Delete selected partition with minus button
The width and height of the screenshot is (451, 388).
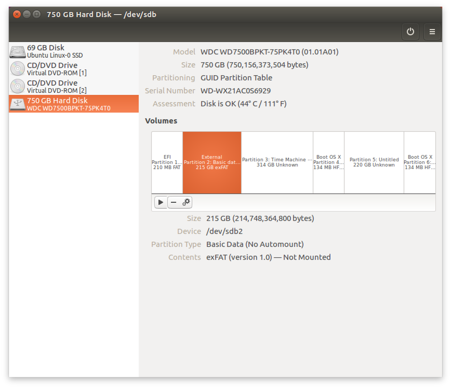click(x=174, y=202)
